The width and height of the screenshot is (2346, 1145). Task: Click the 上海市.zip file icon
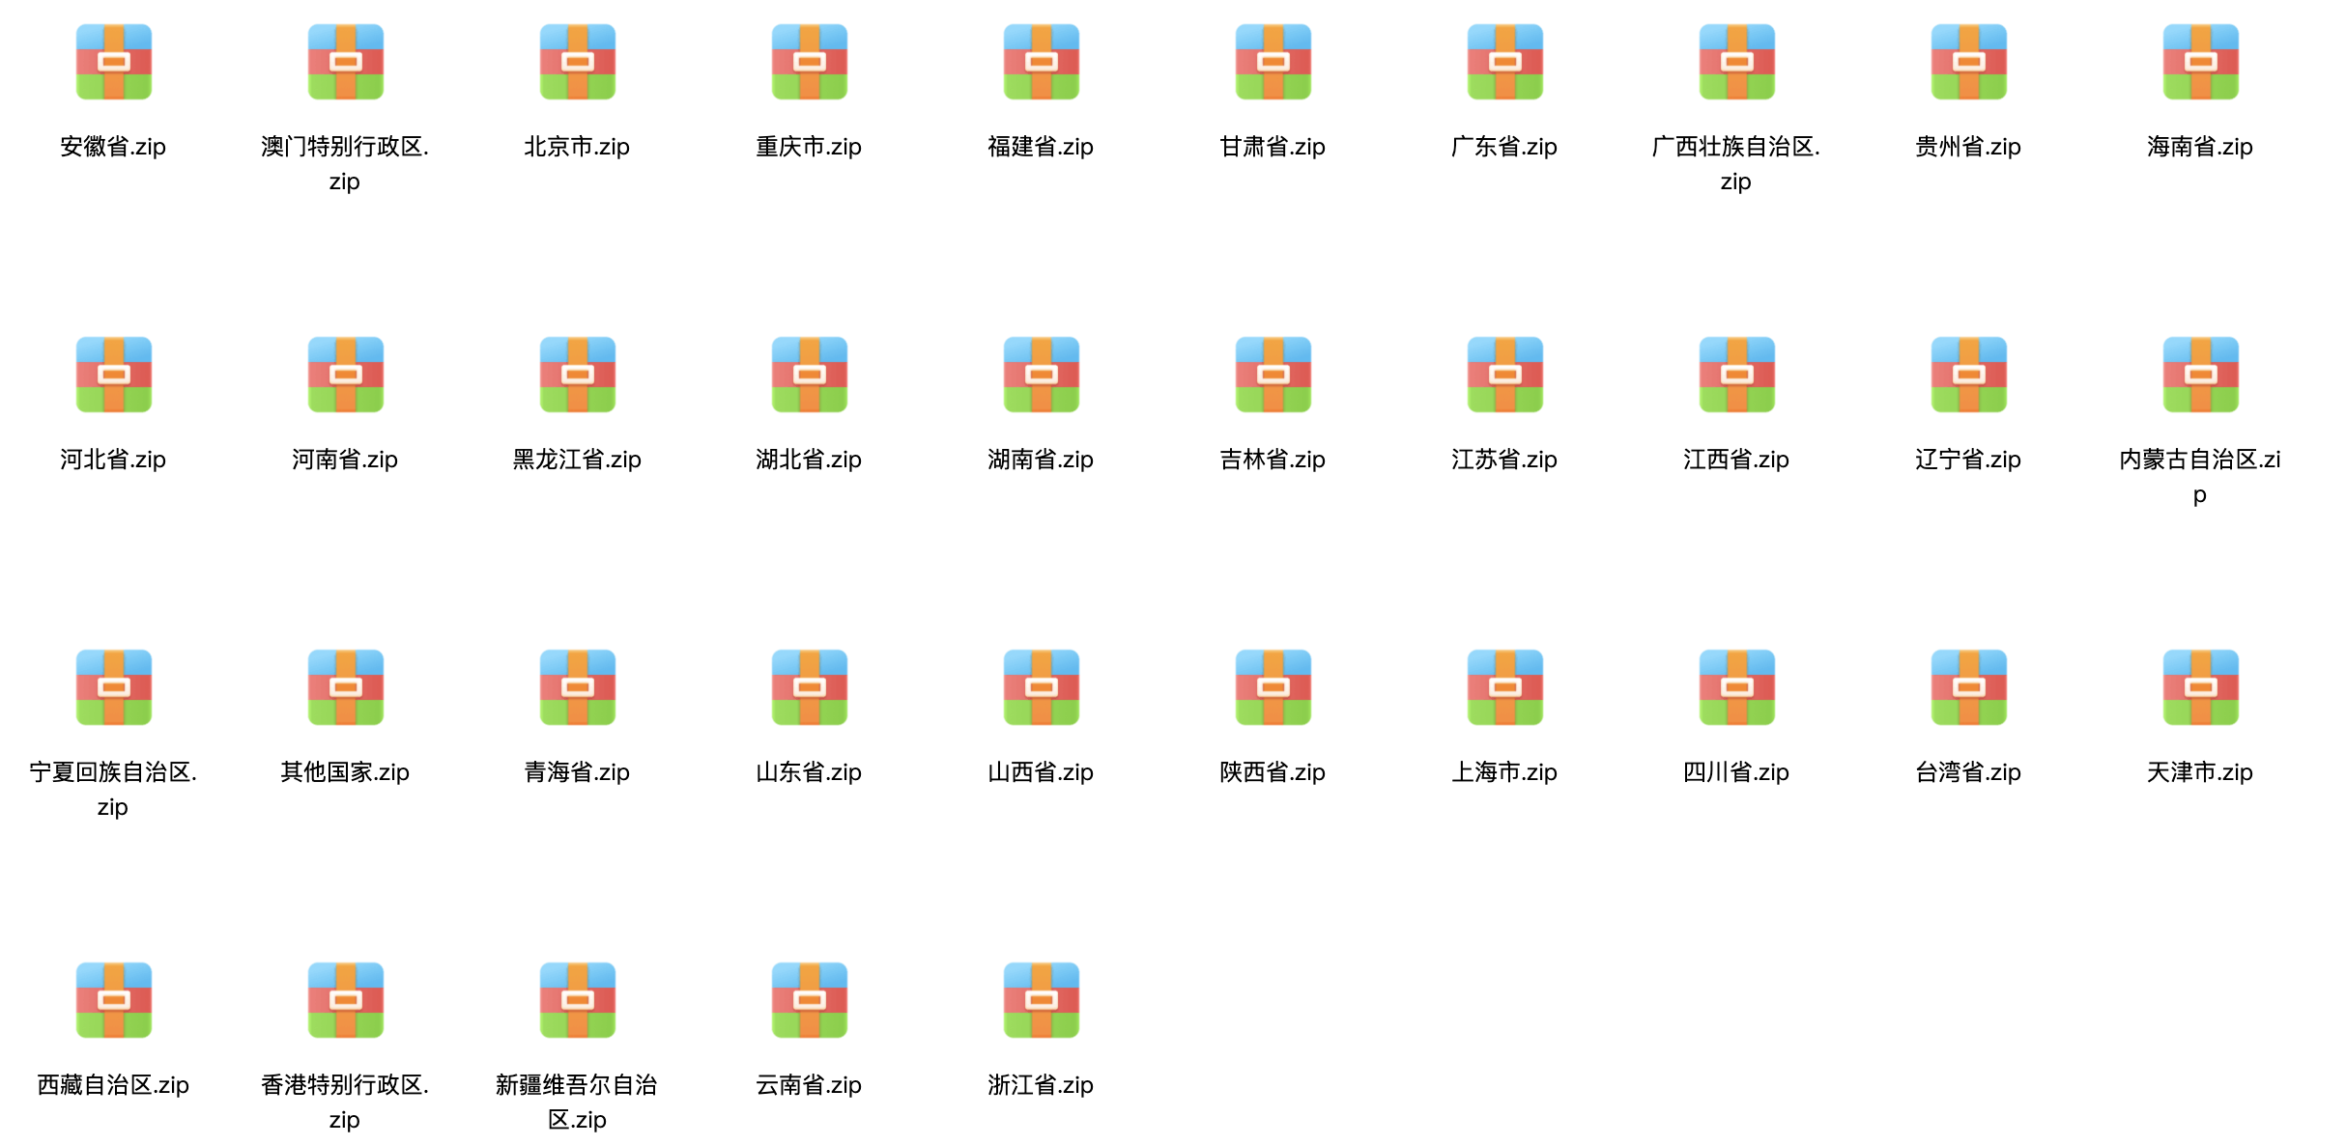1504,687
